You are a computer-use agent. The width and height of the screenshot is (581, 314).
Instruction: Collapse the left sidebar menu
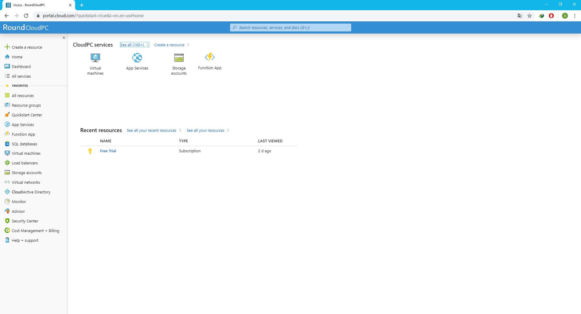64,38
